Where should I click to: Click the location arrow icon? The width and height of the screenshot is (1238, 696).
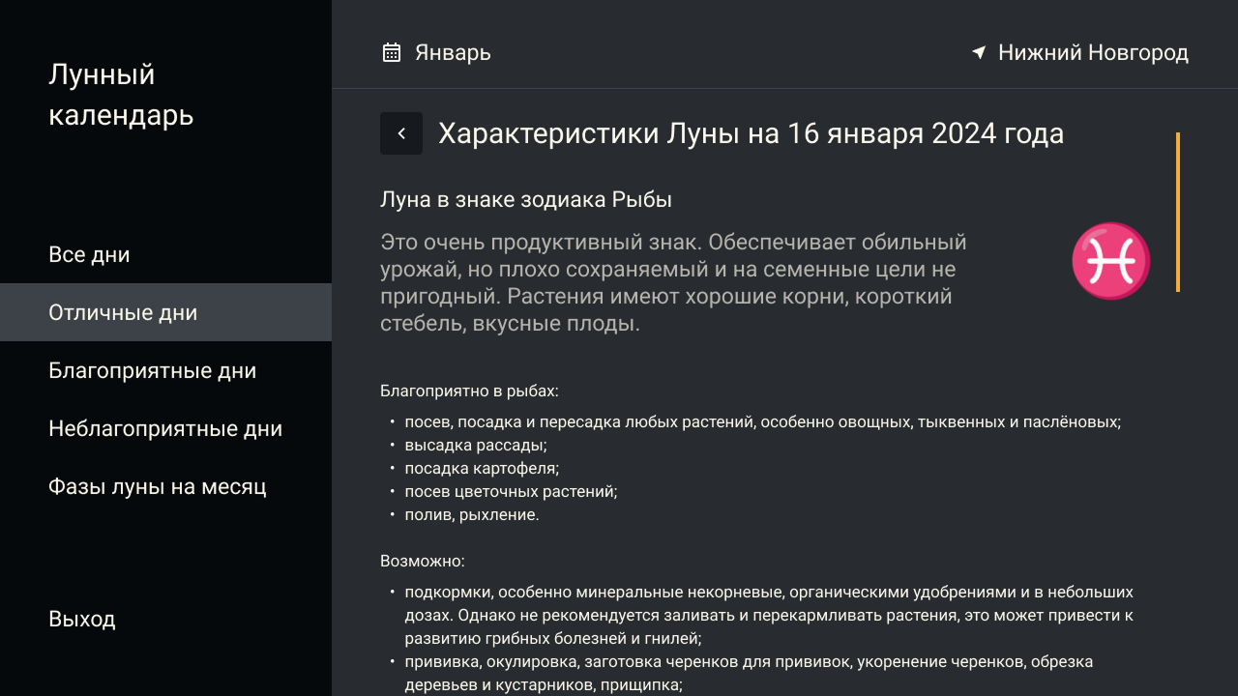(979, 52)
